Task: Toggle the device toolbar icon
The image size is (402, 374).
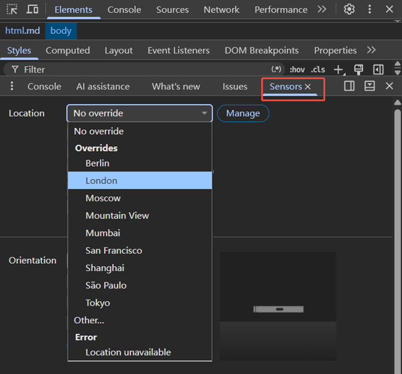Action: click(32, 9)
